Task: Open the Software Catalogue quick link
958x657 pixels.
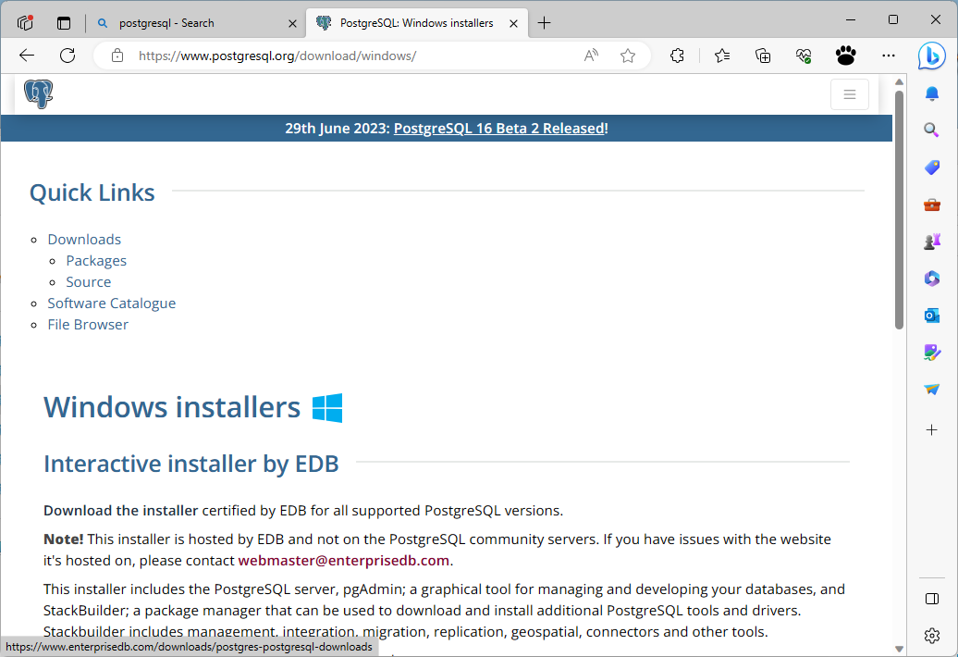Action: coord(111,304)
